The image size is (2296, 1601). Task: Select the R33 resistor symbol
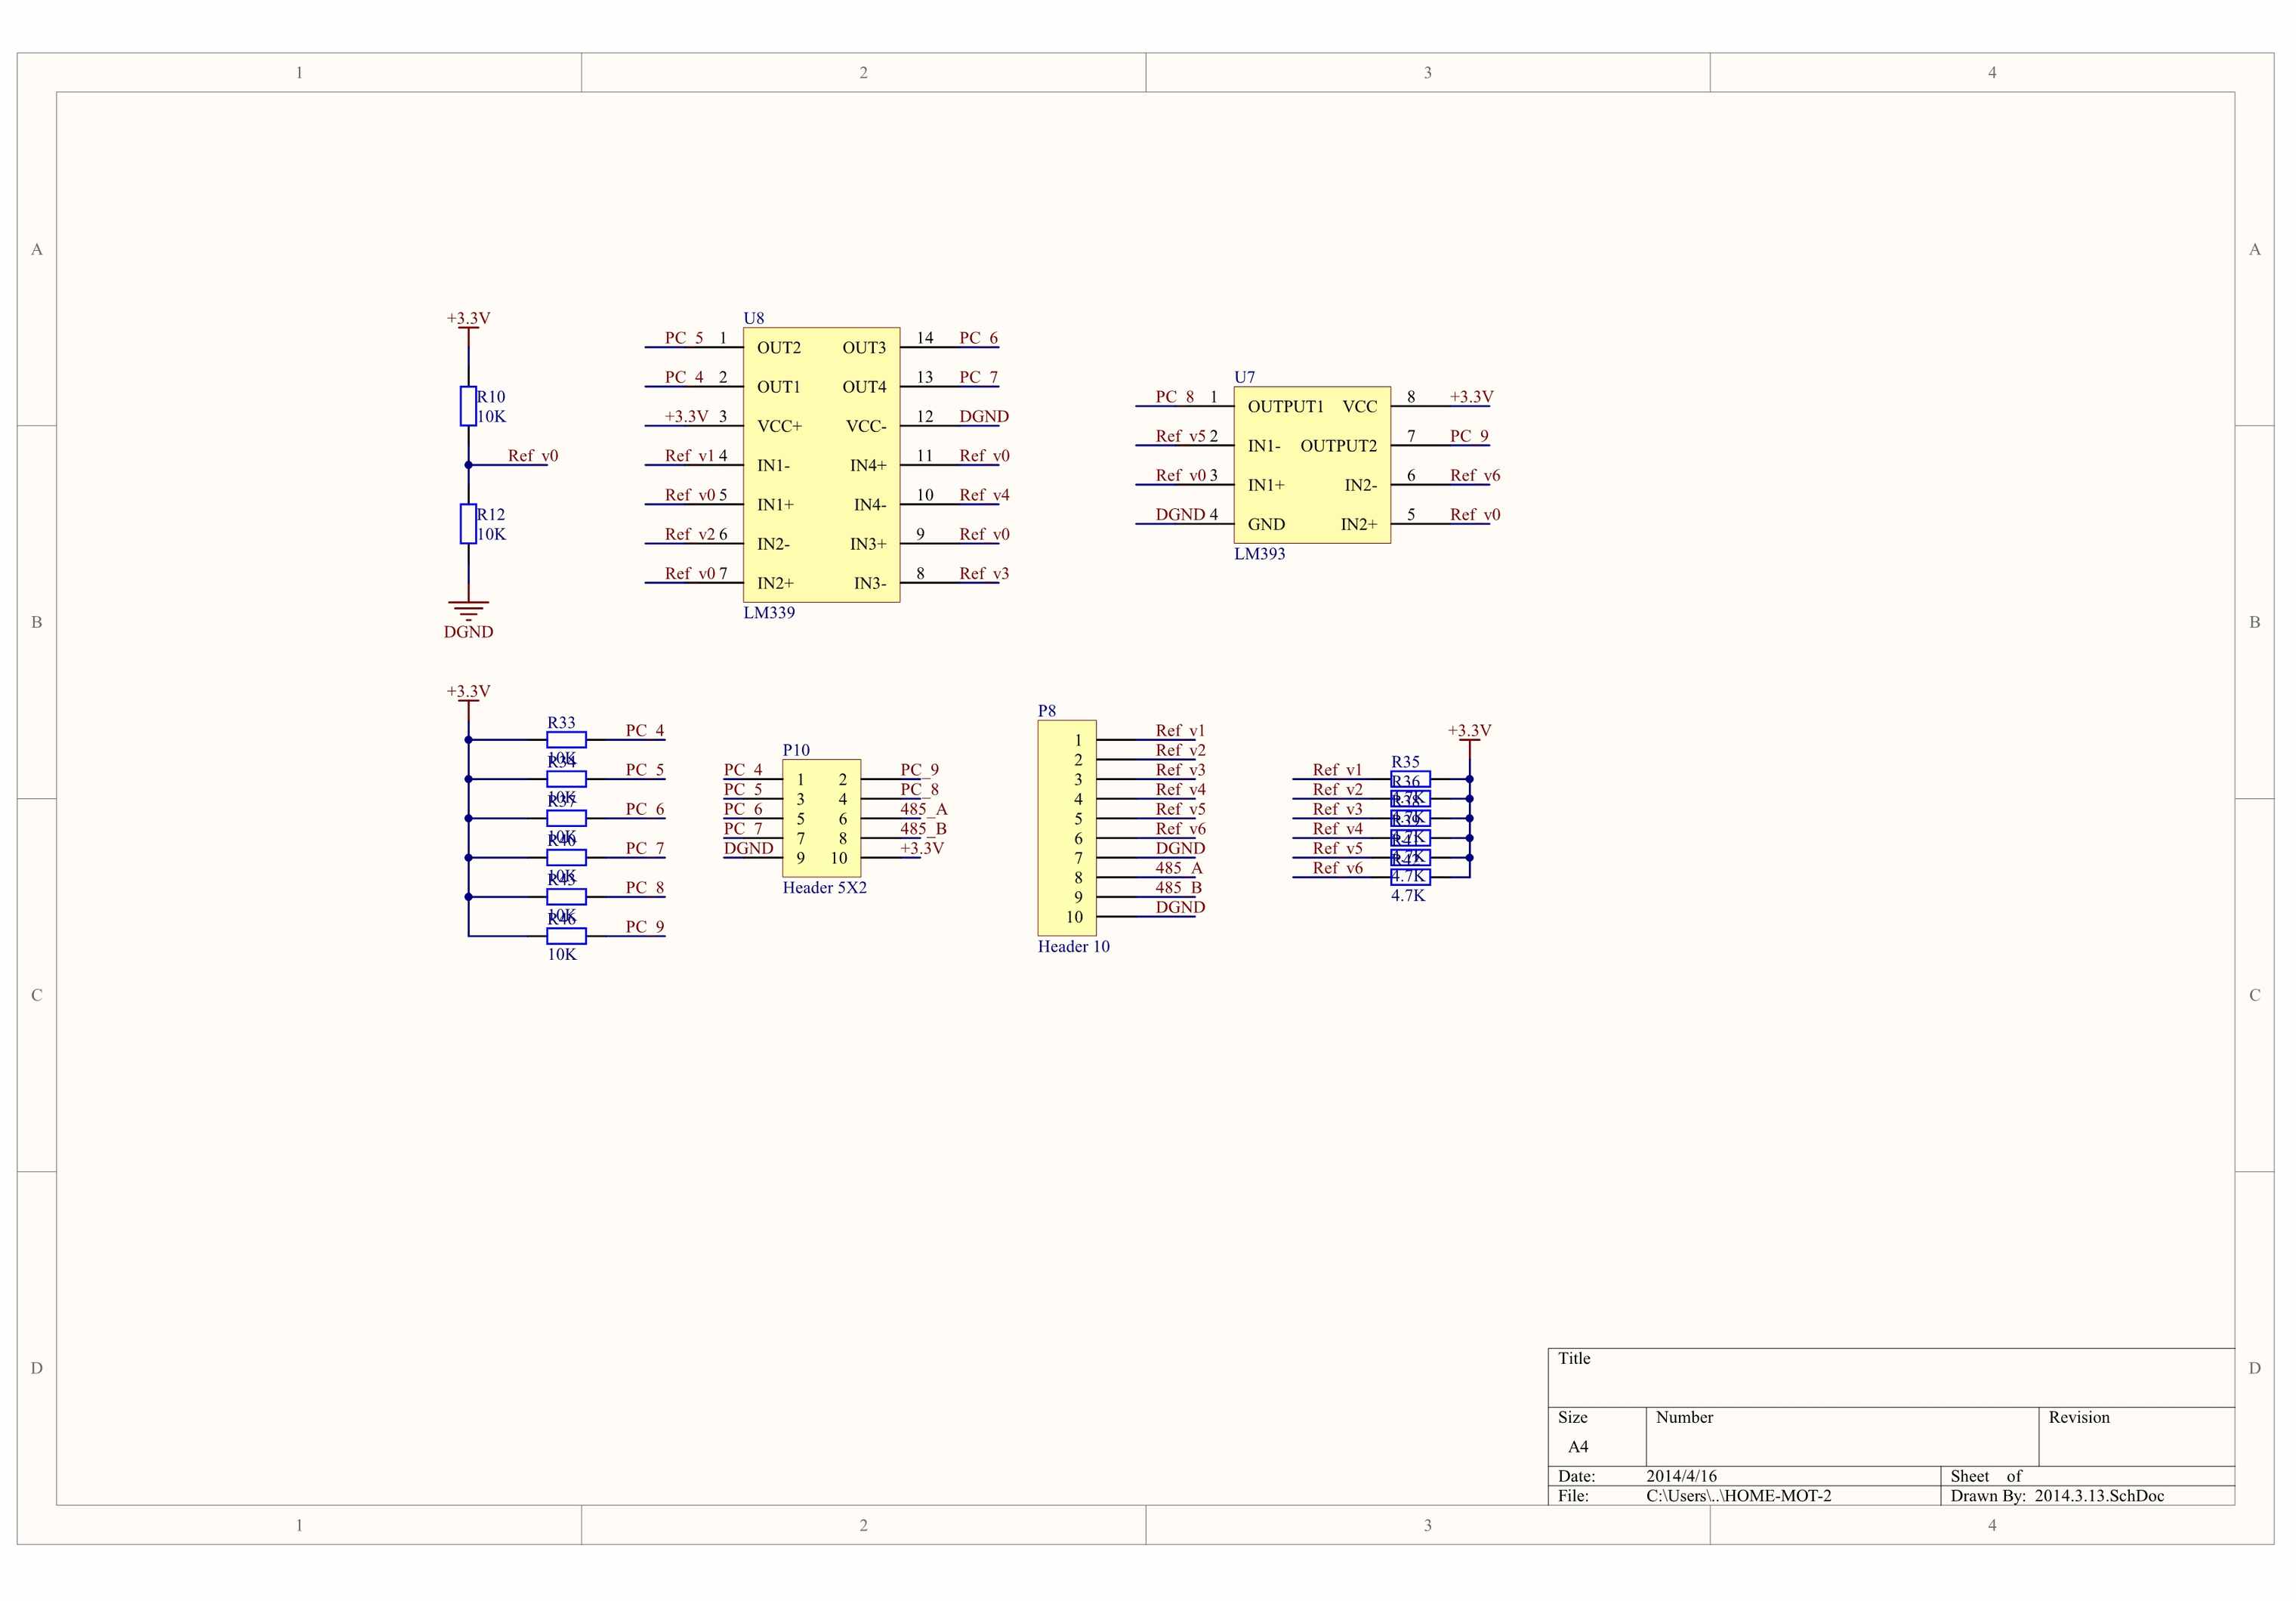[566, 740]
